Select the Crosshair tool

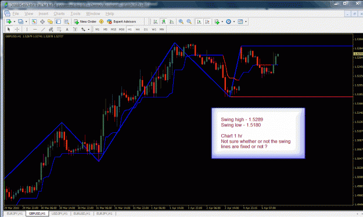17,30
